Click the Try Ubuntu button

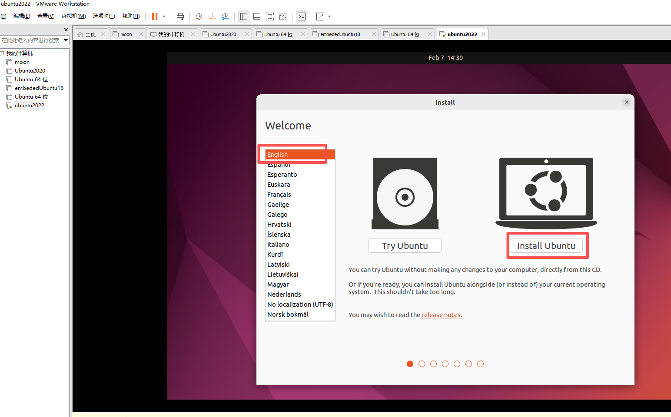[x=405, y=245]
